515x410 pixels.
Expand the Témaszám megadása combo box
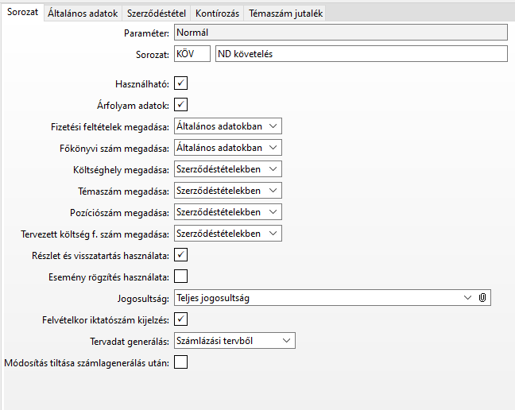[273, 191]
